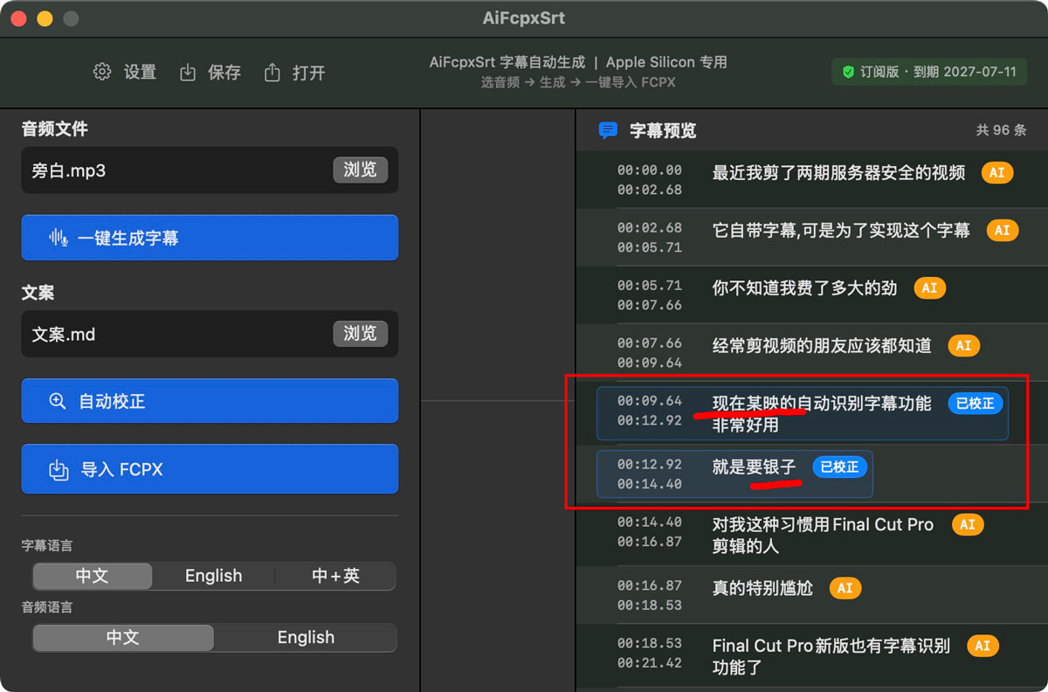Click the 共 96 条 count label
This screenshot has height=692, width=1048.
click(x=1001, y=130)
